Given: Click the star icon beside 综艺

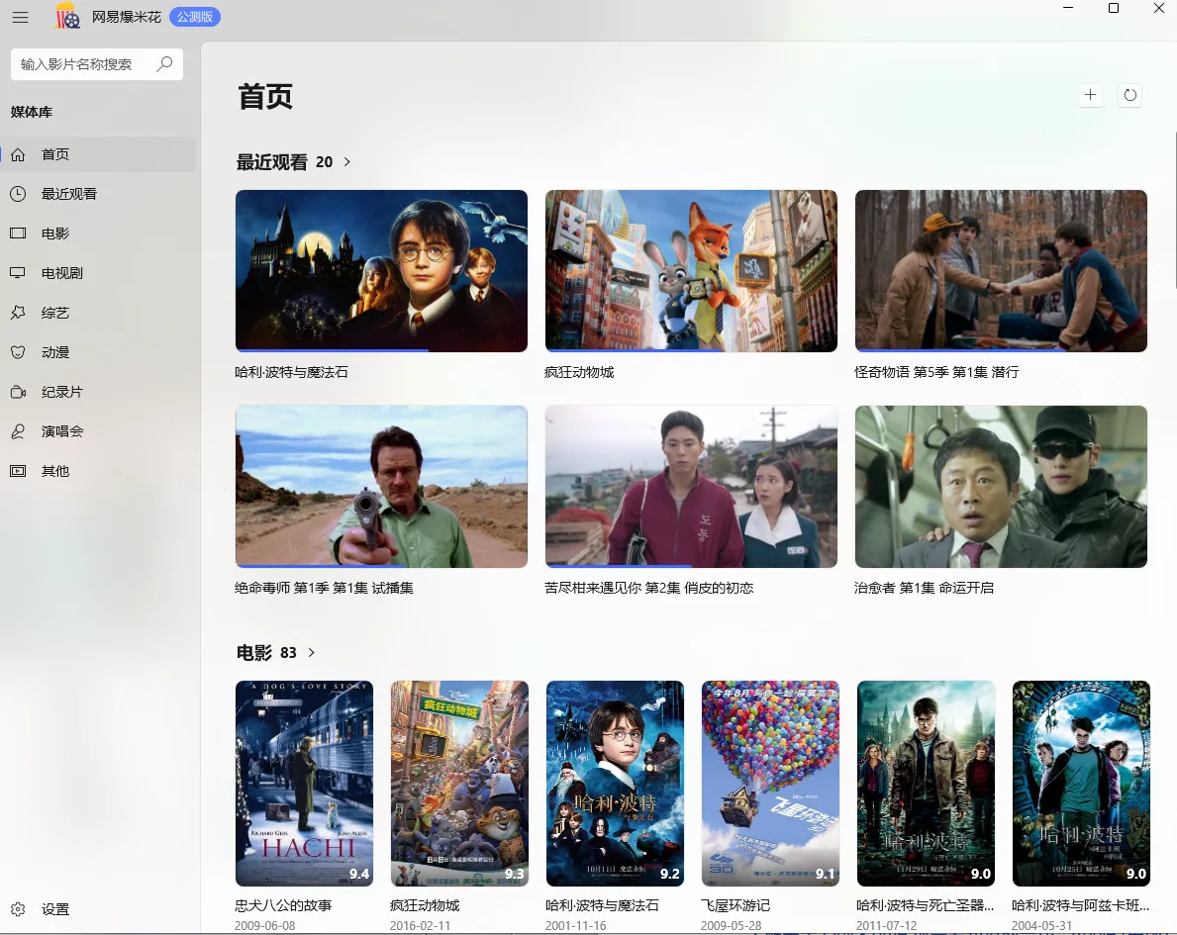Looking at the screenshot, I should (18, 313).
